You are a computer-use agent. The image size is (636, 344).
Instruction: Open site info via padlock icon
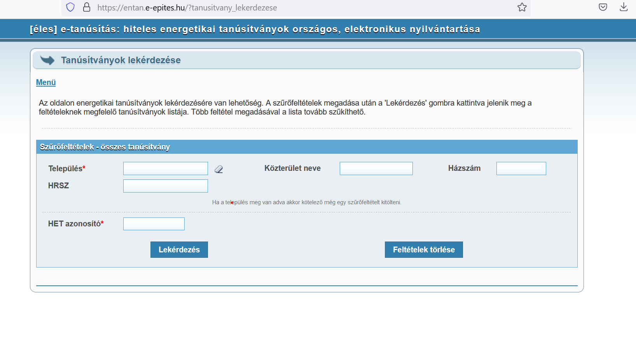point(87,7)
